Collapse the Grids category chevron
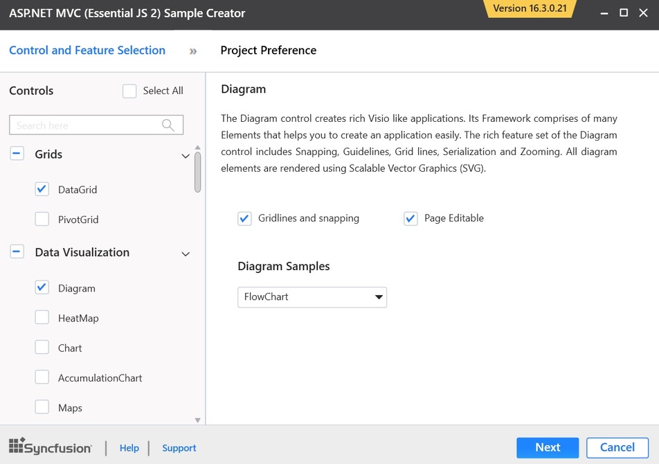Screen dimensions: 659x464 (186, 156)
